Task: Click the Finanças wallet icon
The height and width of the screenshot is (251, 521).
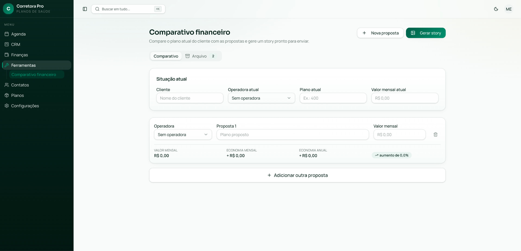Action: pyautogui.click(x=7, y=55)
